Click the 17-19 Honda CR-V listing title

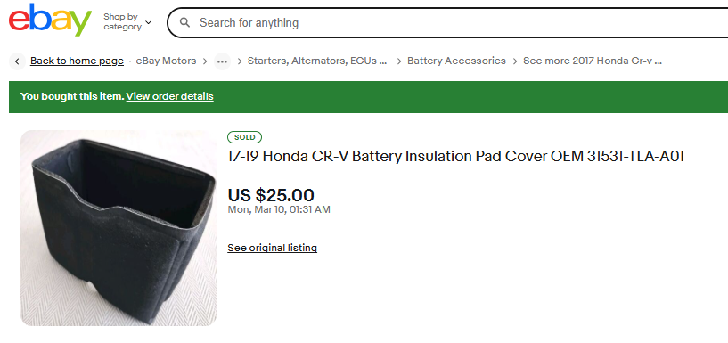point(455,157)
